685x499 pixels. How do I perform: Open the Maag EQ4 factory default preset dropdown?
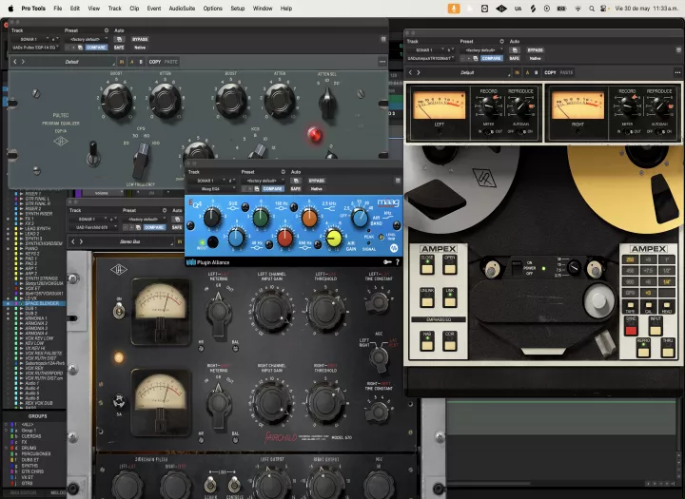click(x=263, y=181)
